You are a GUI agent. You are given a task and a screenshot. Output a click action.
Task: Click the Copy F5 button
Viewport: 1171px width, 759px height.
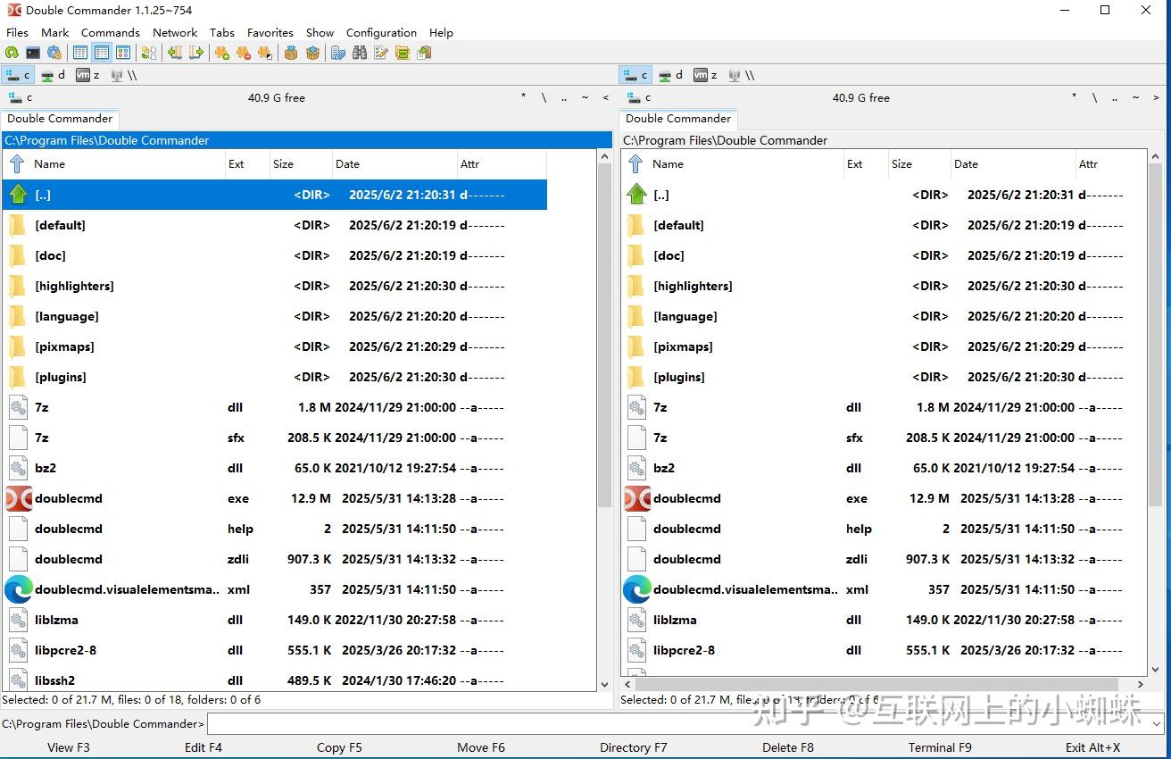point(339,747)
